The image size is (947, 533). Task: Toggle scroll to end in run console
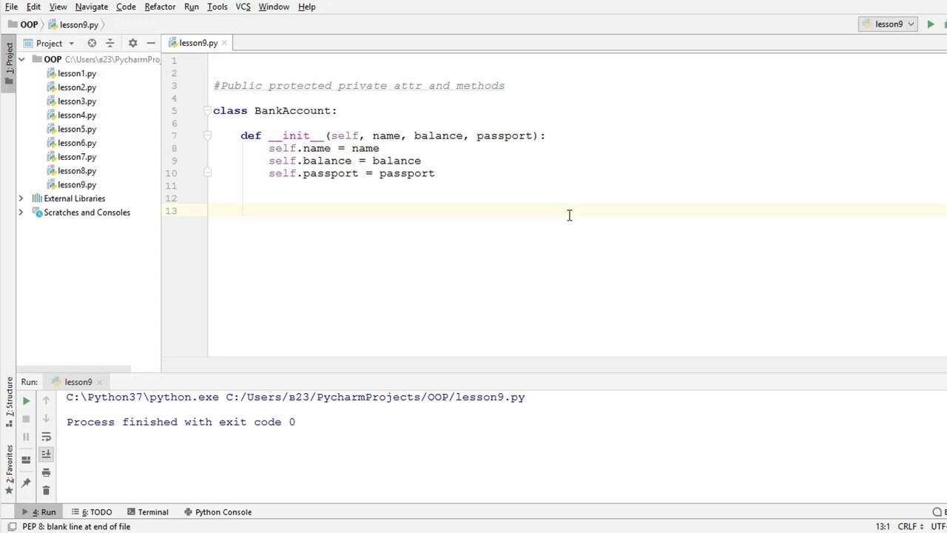(46, 454)
